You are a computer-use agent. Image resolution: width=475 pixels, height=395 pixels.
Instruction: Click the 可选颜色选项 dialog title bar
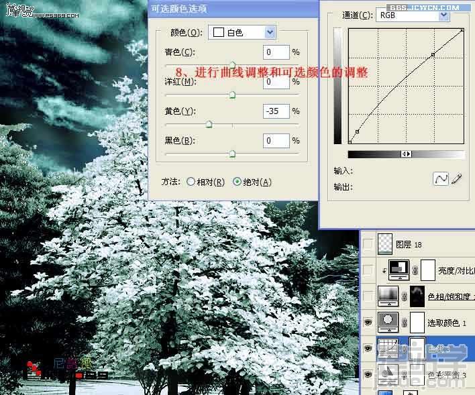233,9
